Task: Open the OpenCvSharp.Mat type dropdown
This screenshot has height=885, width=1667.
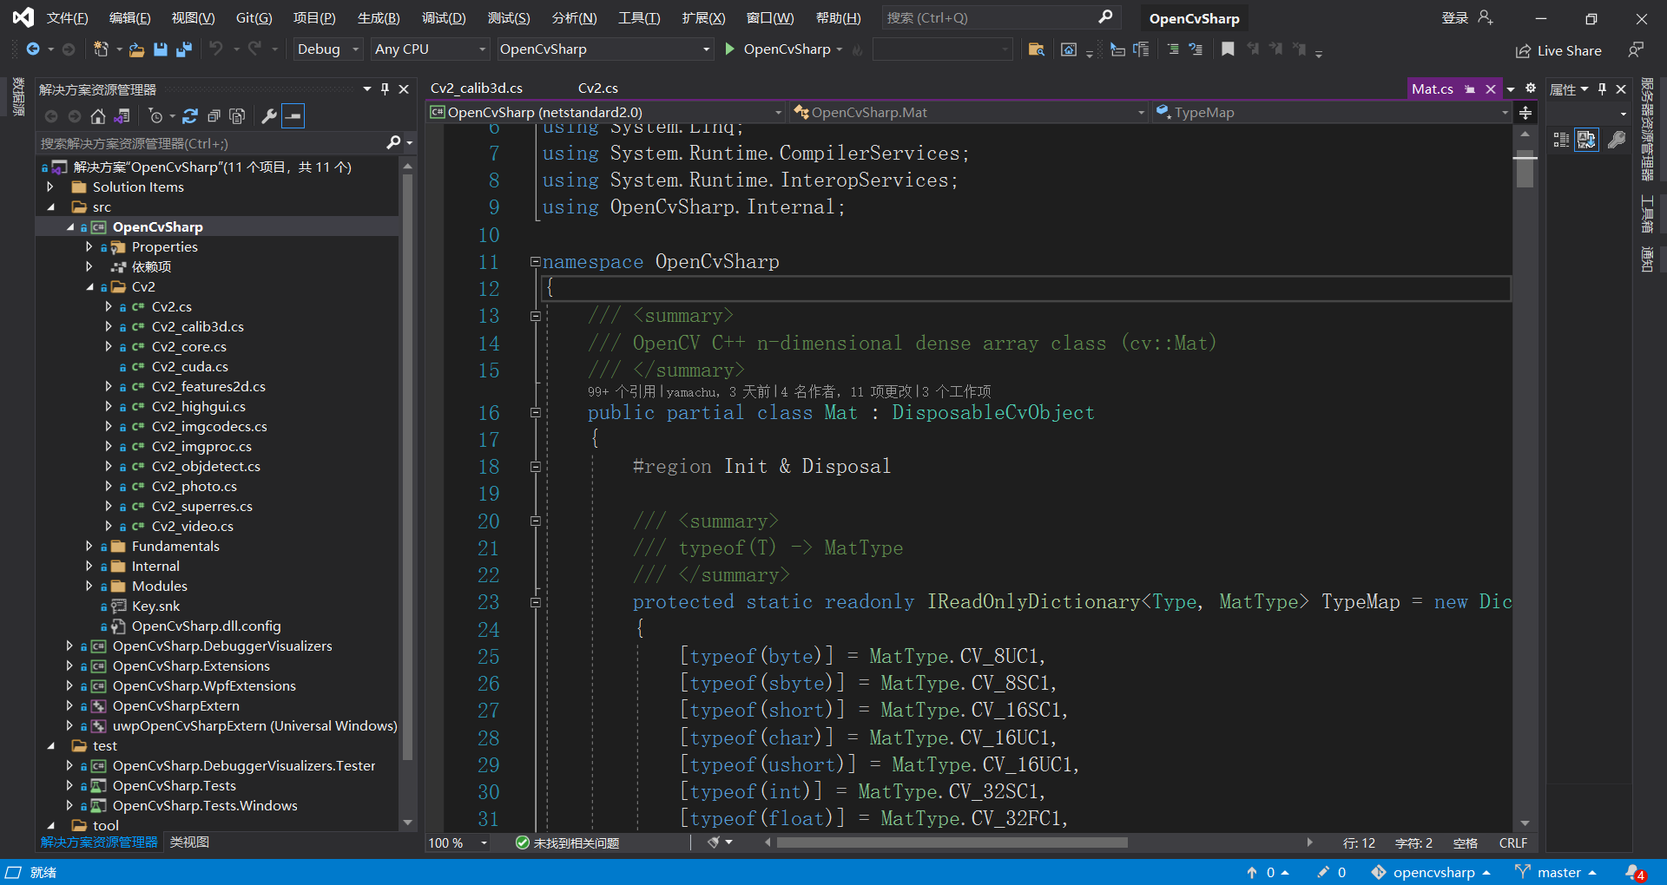Action: [968, 113]
